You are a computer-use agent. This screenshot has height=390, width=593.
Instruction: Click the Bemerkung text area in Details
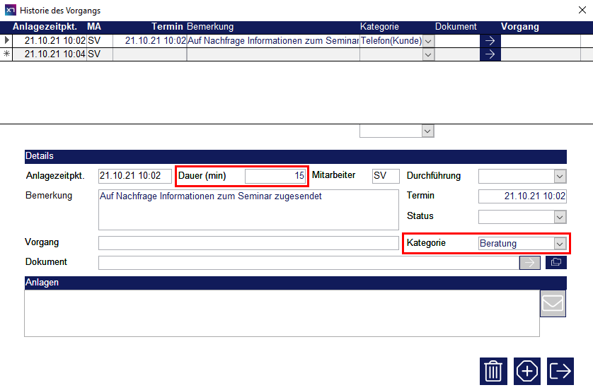click(x=248, y=209)
